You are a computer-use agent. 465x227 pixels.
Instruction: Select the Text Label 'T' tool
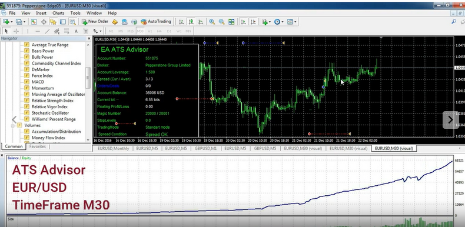(86, 31)
